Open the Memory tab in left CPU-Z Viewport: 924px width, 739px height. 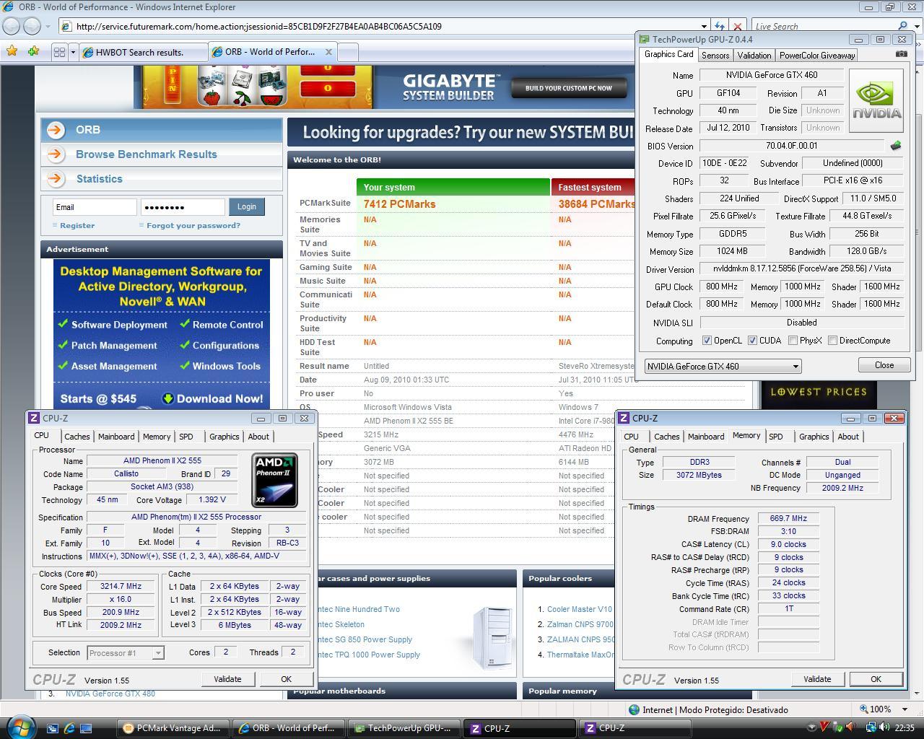[x=157, y=437]
